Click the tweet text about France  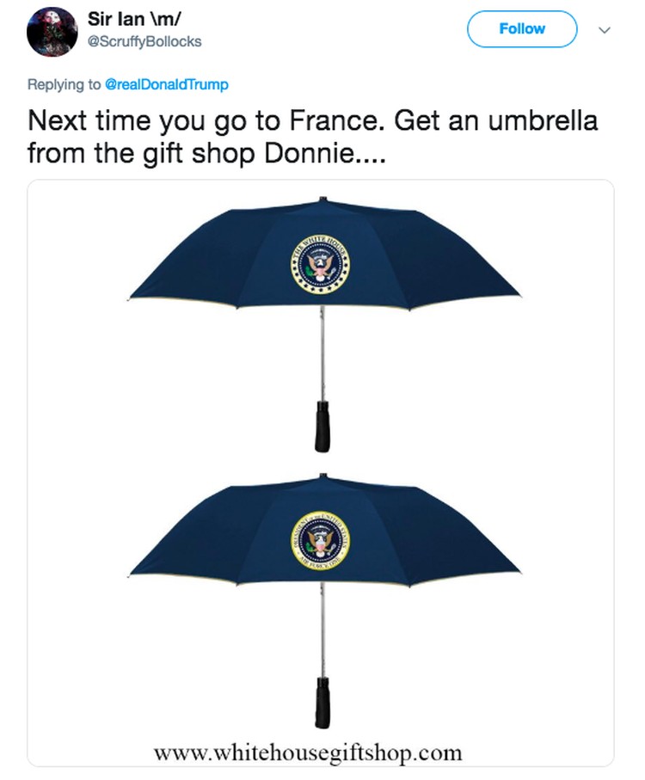coord(313,137)
